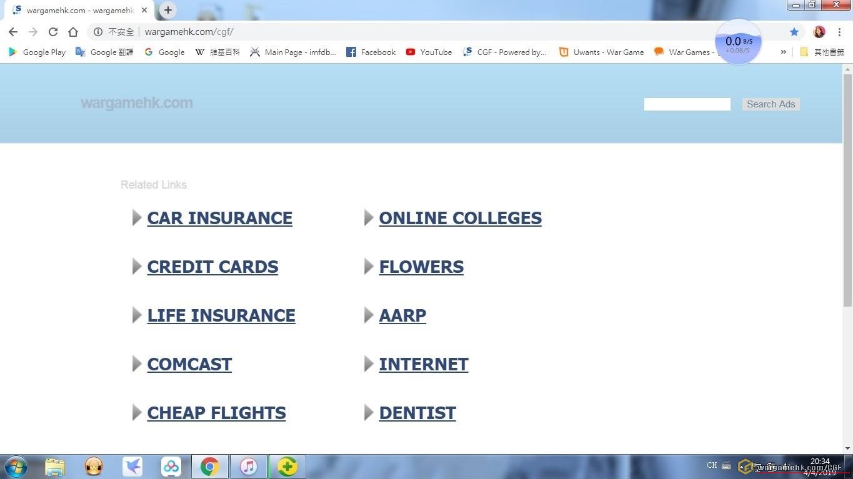The height and width of the screenshot is (479, 853).
Task: Click the page vertical scrollbar
Action: point(847,187)
